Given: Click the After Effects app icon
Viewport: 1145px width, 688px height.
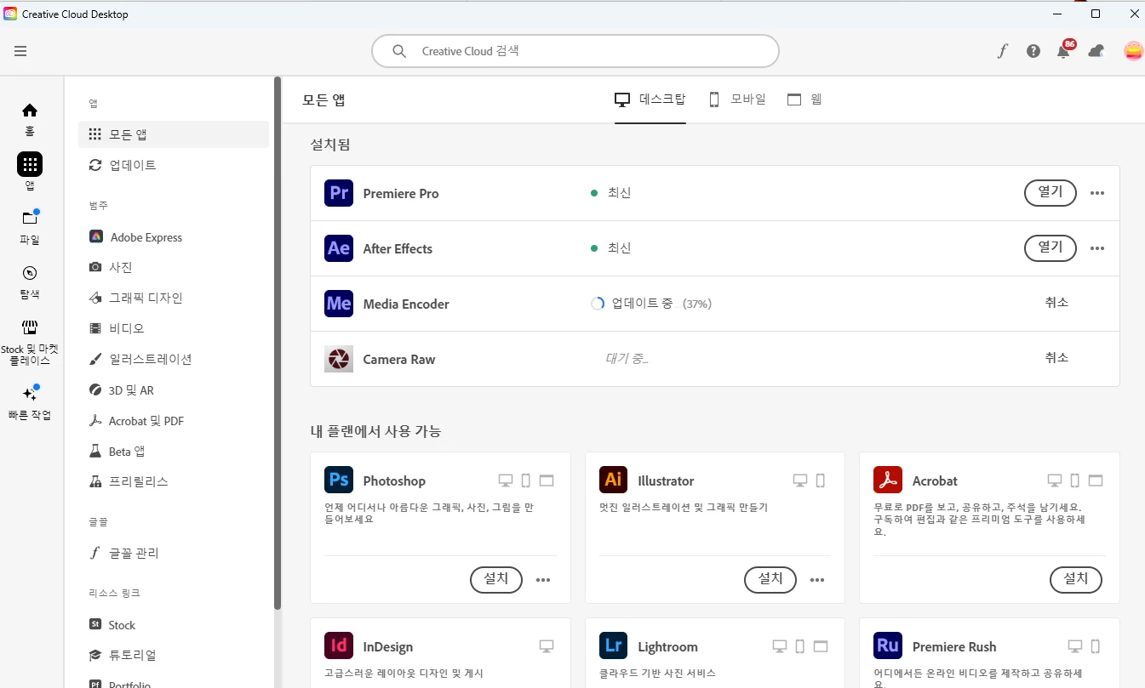Looking at the screenshot, I should click(x=339, y=248).
